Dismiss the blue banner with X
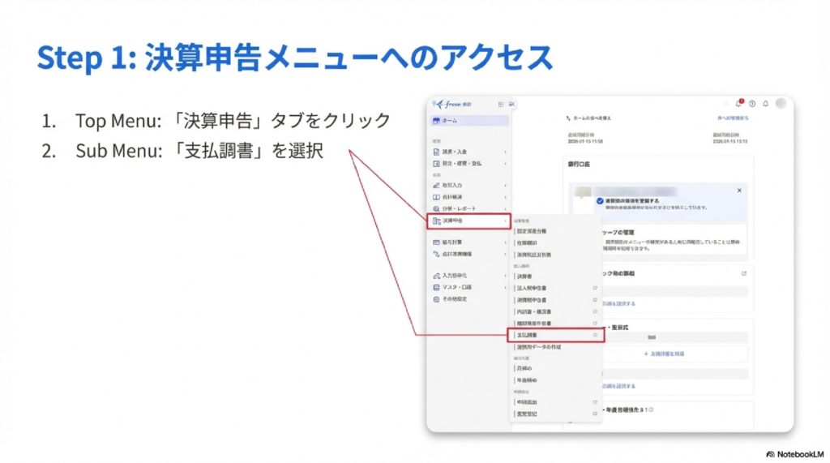Image resolution: width=830 pixels, height=463 pixels. pos(739,190)
